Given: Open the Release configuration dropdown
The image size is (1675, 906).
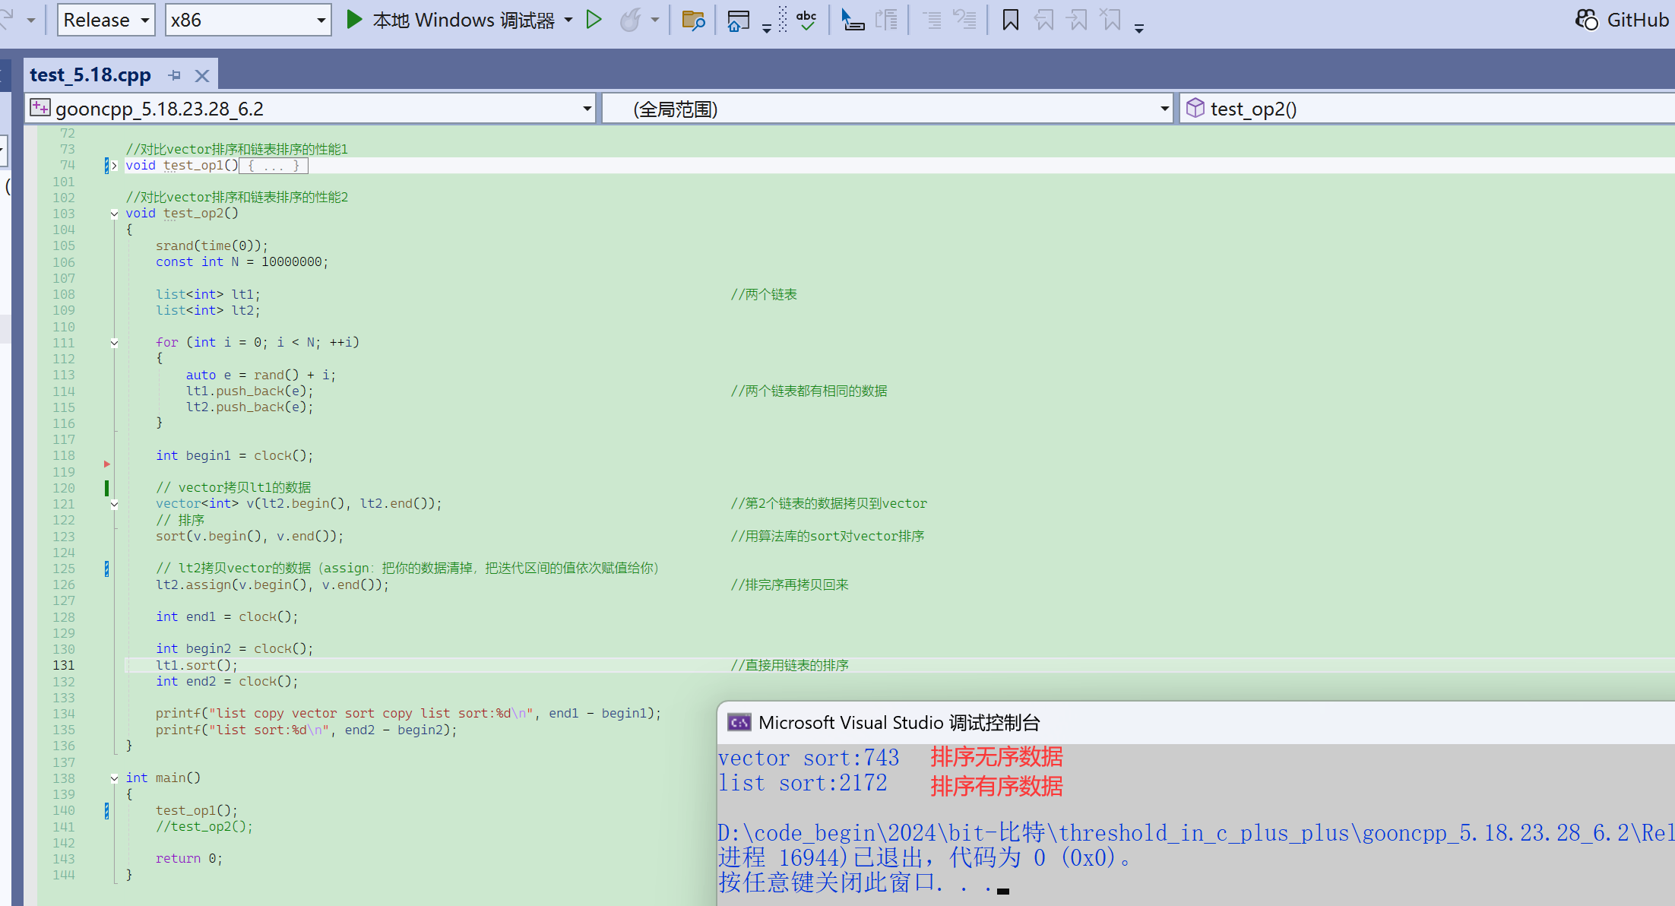Looking at the screenshot, I should pos(106,20).
